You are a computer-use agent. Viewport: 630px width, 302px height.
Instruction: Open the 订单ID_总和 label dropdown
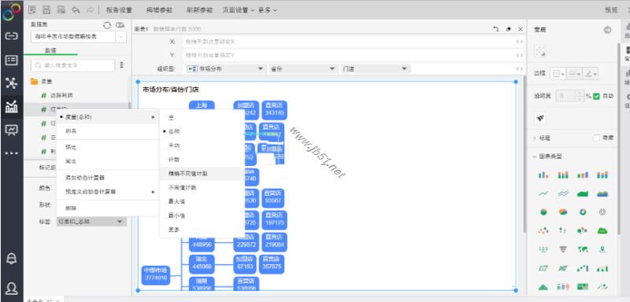tap(91, 222)
